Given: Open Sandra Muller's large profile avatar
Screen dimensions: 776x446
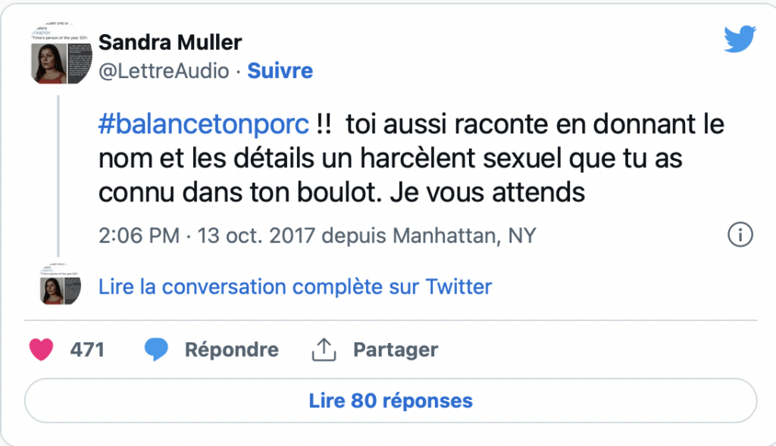Looking at the screenshot, I should click(x=61, y=53).
